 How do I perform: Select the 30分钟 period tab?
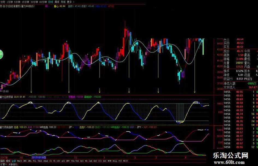[x=34, y=2]
